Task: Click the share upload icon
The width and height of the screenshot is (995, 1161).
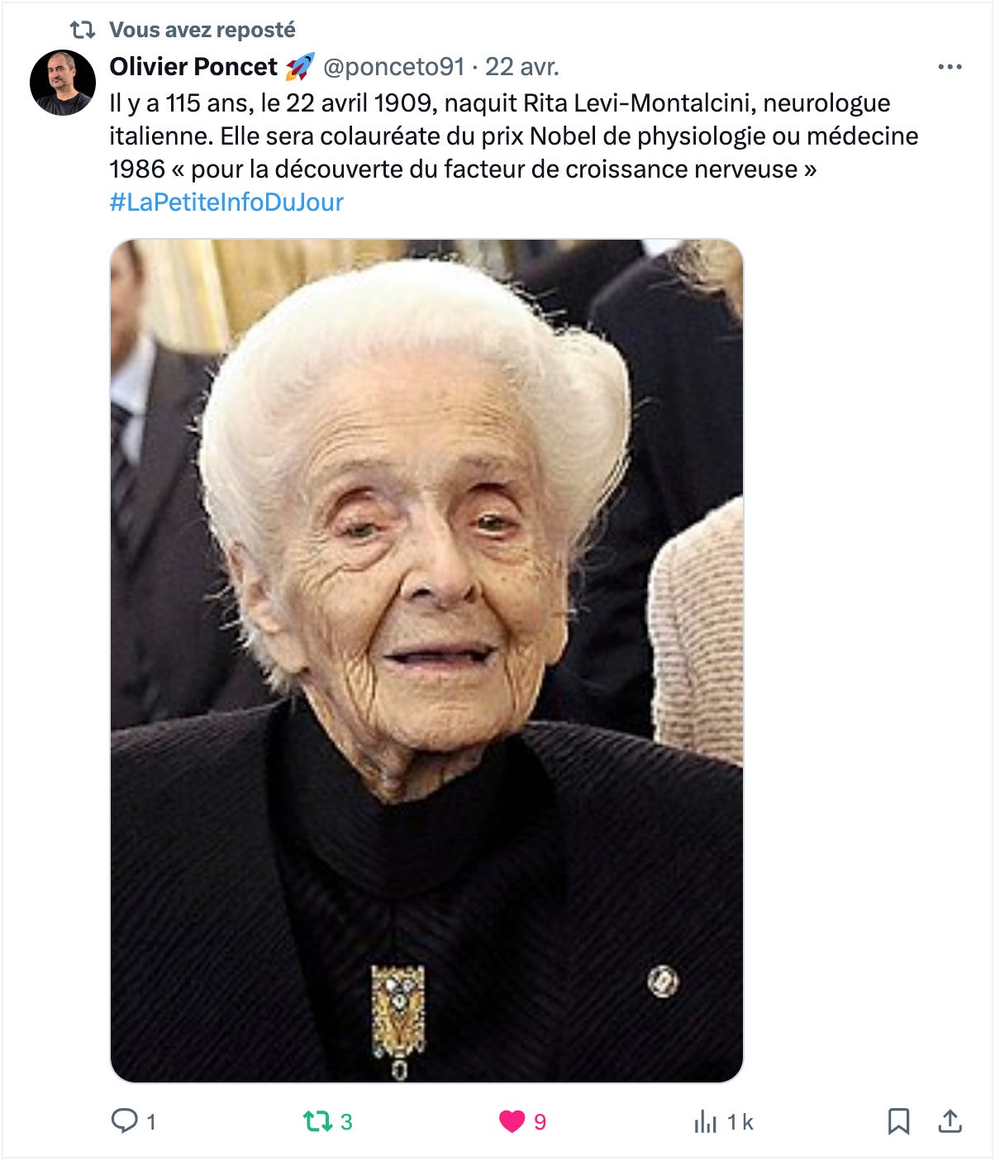Action: pos(950,1121)
